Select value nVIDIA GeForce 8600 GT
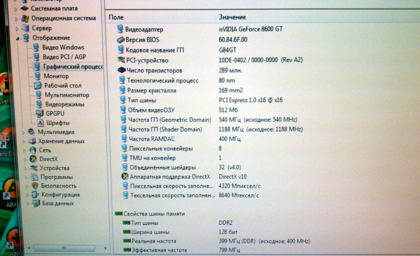Screen dimensions: 420x256 pos(251,29)
